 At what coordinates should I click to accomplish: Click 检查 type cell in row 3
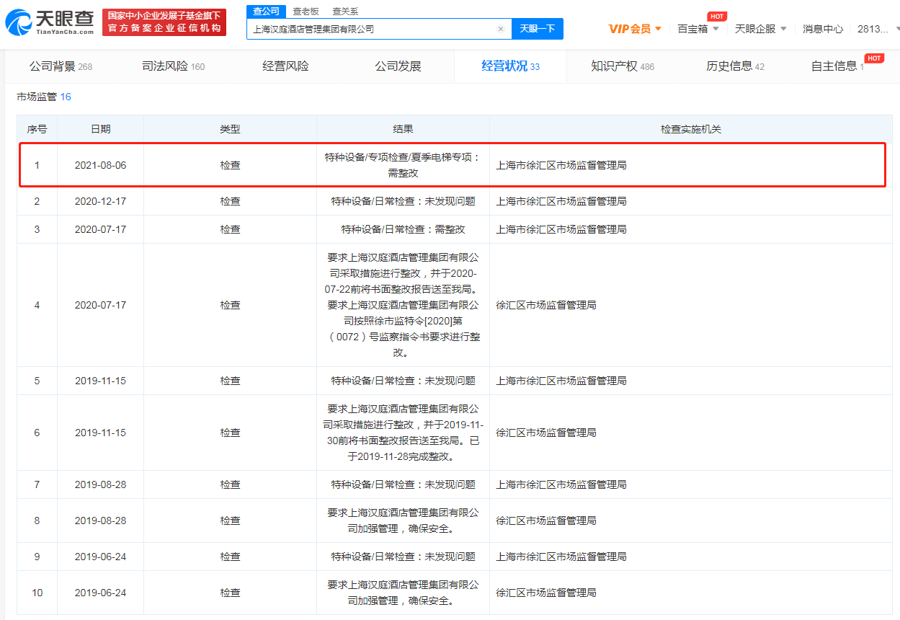[230, 229]
